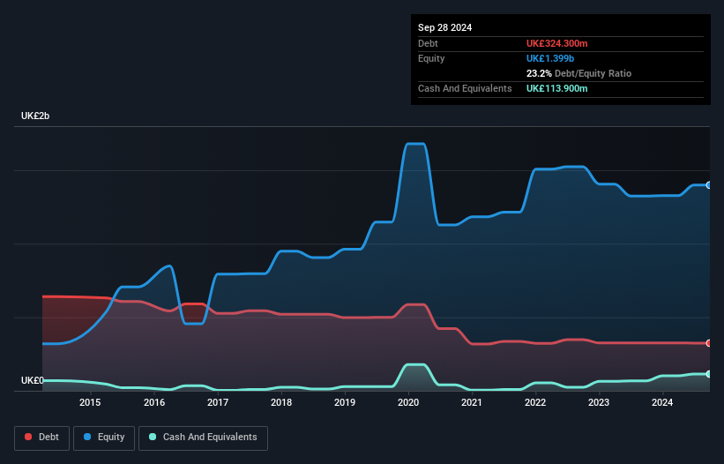Image resolution: width=724 pixels, height=464 pixels.
Task: Click the Debt label in tooltip
Action: pos(428,43)
